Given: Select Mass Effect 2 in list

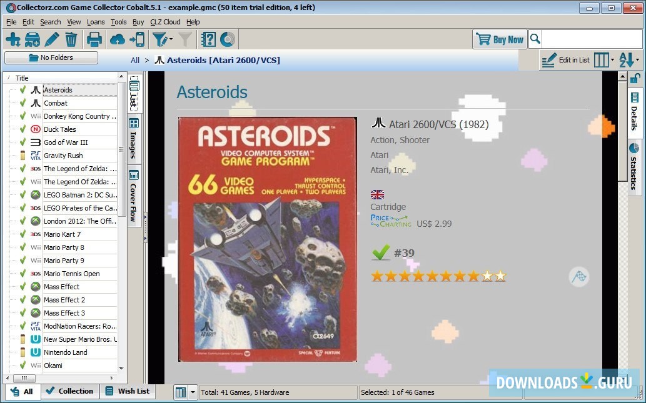Looking at the screenshot, I should pyautogui.click(x=64, y=300).
